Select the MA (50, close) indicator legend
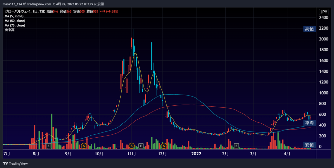Image resolution: width=334 pixels, height=168 pixels. 15,21
